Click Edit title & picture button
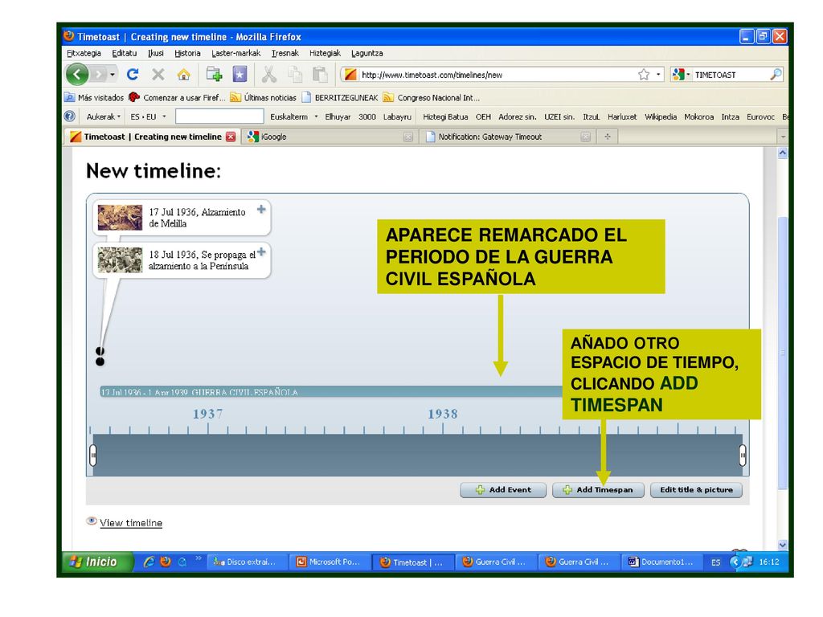 click(696, 490)
